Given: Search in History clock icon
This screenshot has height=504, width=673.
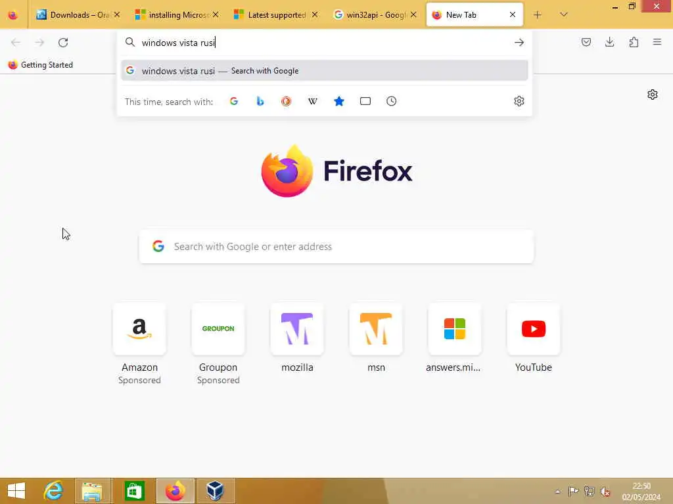Looking at the screenshot, I should pos(392,101).
